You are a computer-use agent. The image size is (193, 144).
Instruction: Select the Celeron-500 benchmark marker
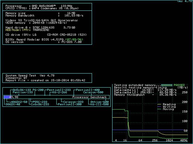(93, 92)
